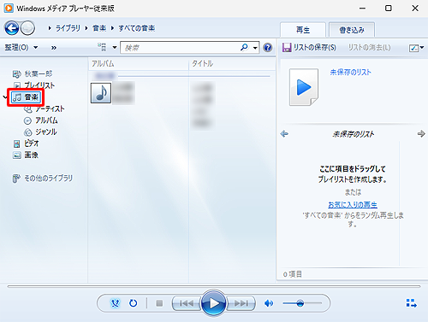Select 音楽 in the breadcrumb

coord(99,28)
